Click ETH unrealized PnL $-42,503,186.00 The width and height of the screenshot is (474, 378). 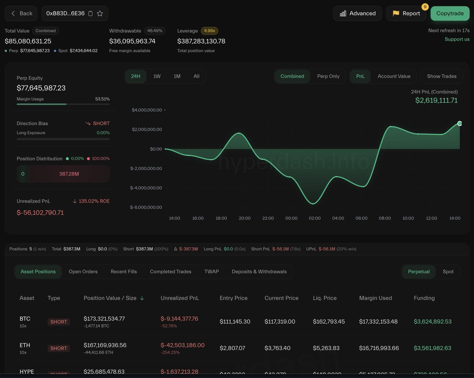coord(182,345)
